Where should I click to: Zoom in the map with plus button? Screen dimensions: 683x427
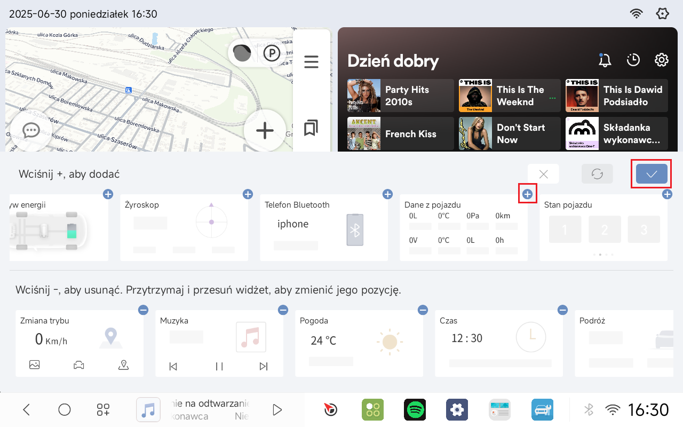(265, 130)
